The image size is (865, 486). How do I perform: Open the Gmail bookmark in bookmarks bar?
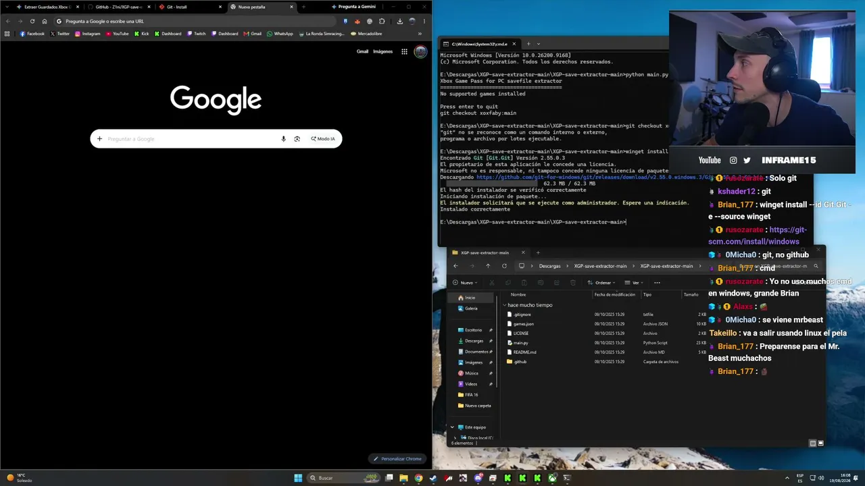[x=253, y=34]
